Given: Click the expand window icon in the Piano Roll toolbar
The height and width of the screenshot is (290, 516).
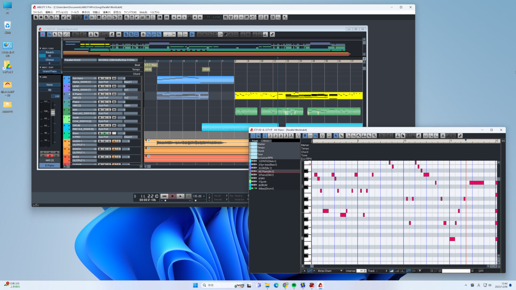Looking at the screenshot, I should (460, 136).
